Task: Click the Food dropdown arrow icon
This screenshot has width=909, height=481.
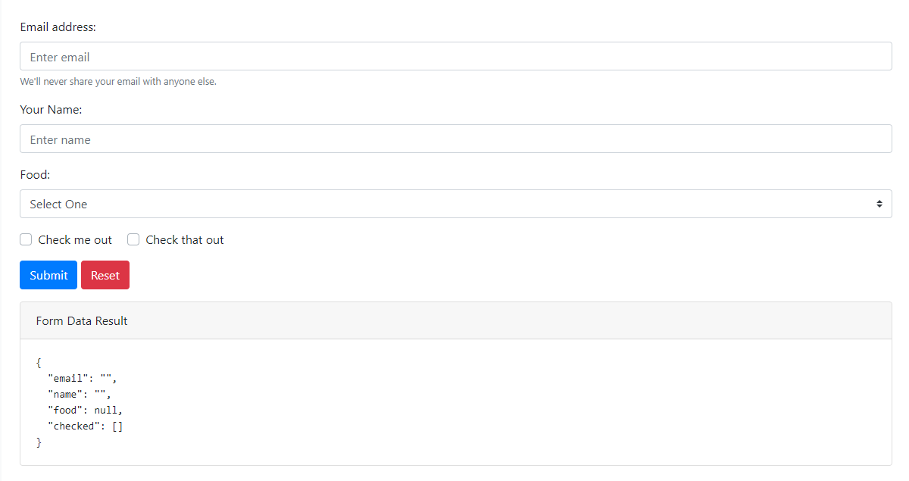Action: (879, 204)
